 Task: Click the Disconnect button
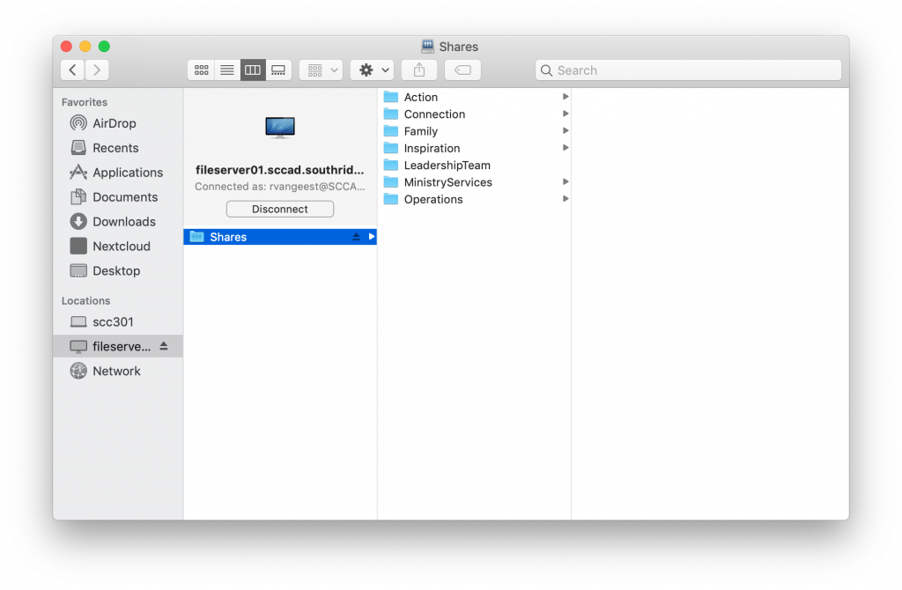(x=280, y=210)
